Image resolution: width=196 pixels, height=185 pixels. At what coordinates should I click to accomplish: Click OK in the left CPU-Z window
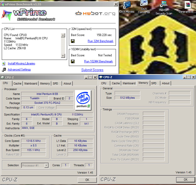87,180
